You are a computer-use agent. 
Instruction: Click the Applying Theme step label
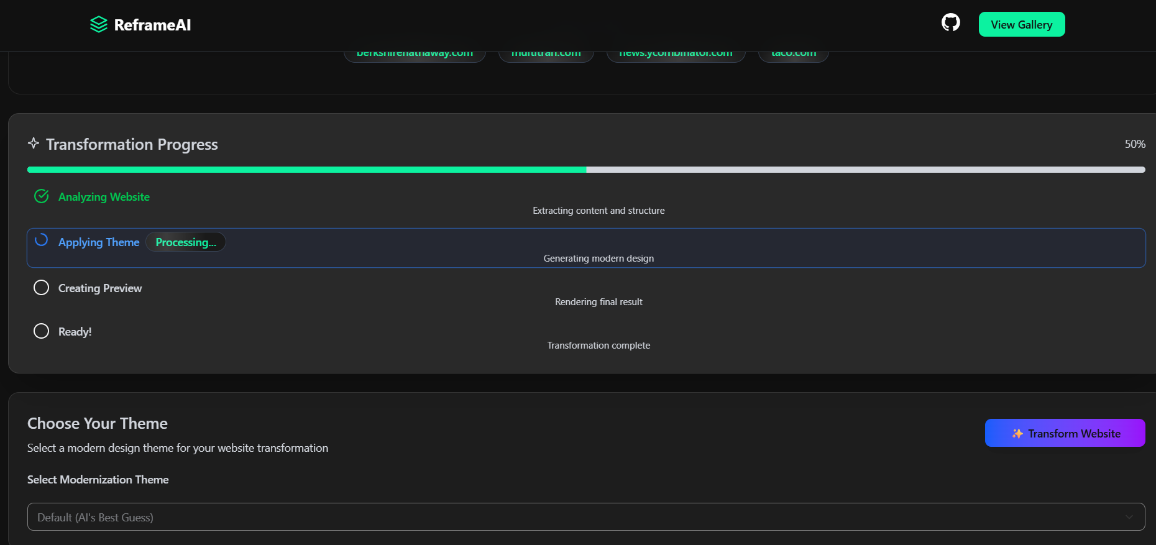[99, 242]
